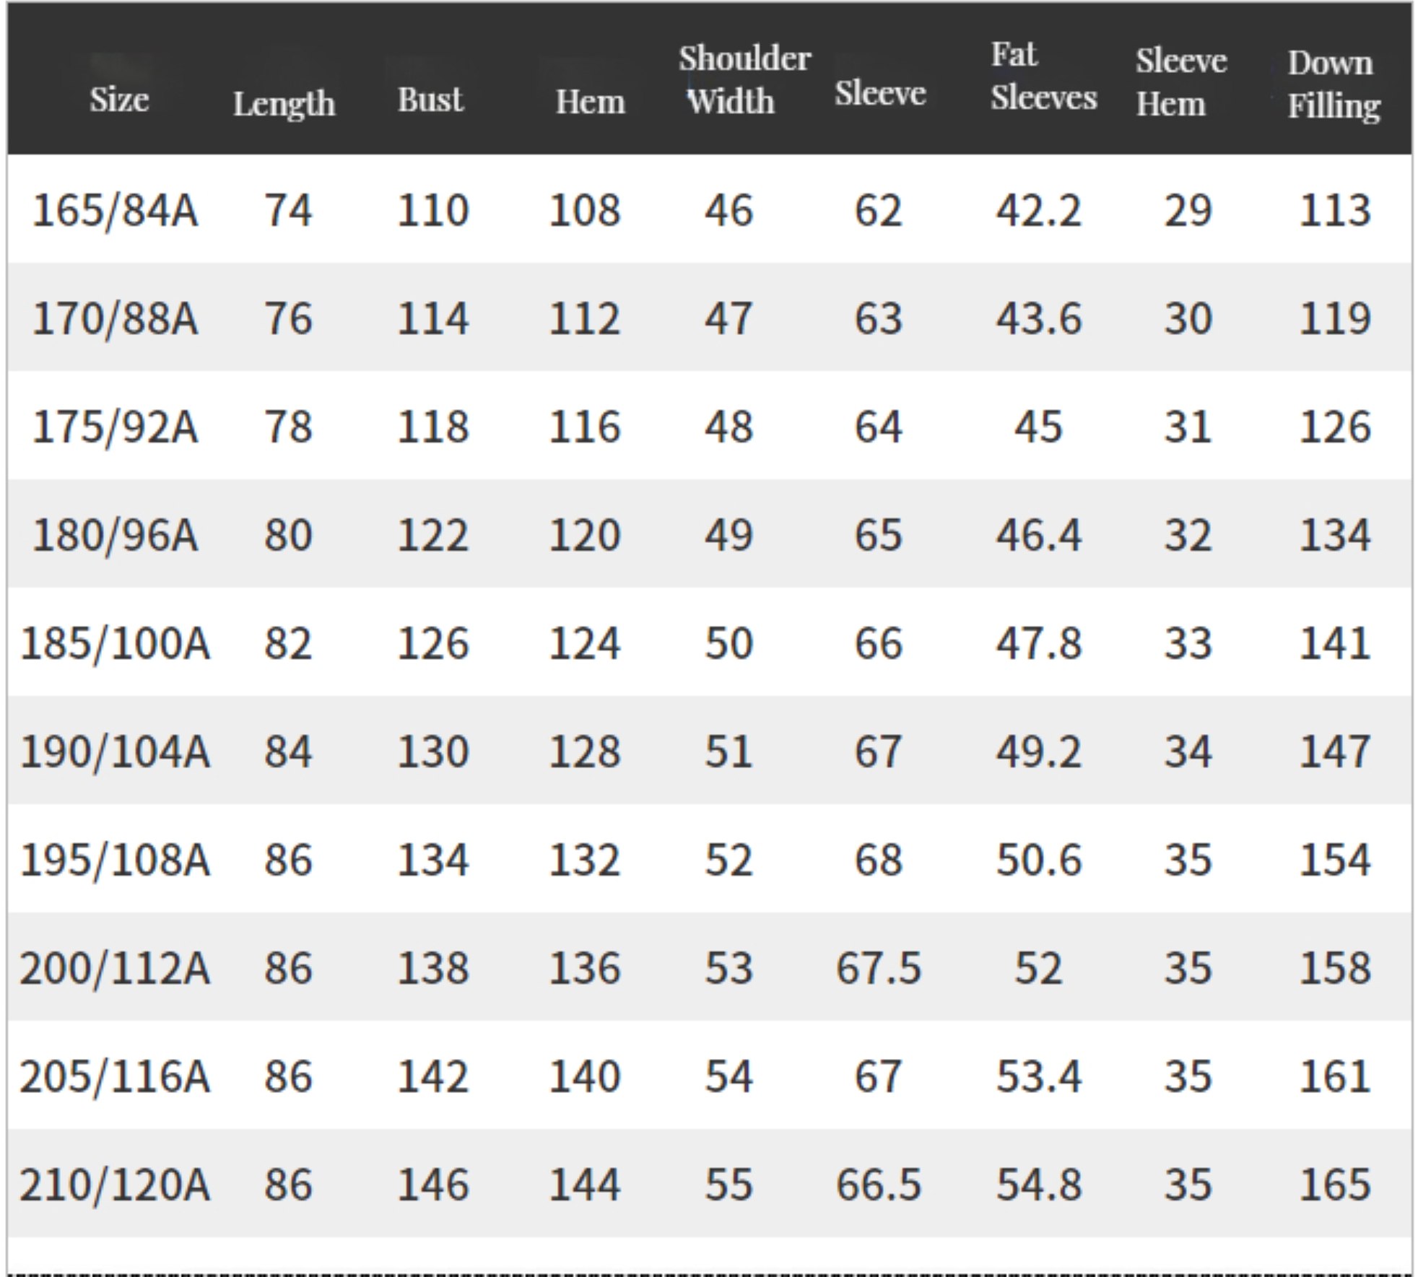Image resolution: width=1418 pixels, height=1277 pixels.
Task: Click the Fat Sleeves column header
Action: pos(1043,77)
